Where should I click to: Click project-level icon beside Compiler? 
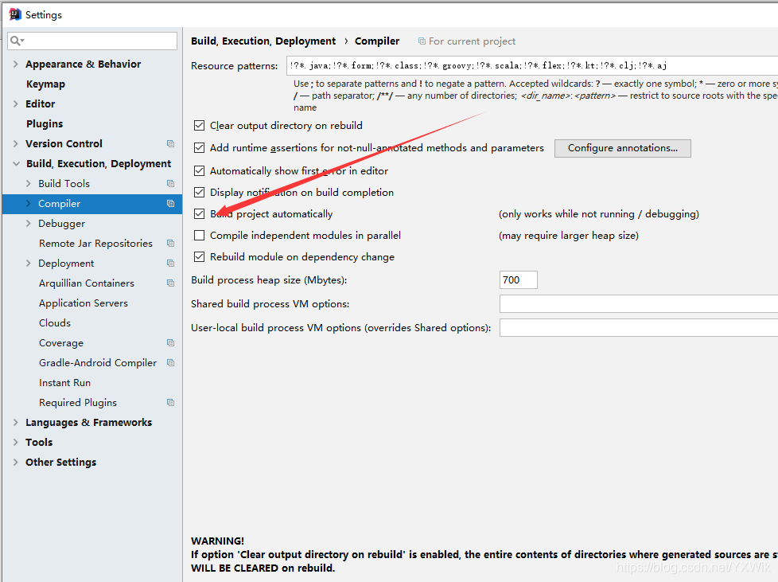click(x=171, y=203)
